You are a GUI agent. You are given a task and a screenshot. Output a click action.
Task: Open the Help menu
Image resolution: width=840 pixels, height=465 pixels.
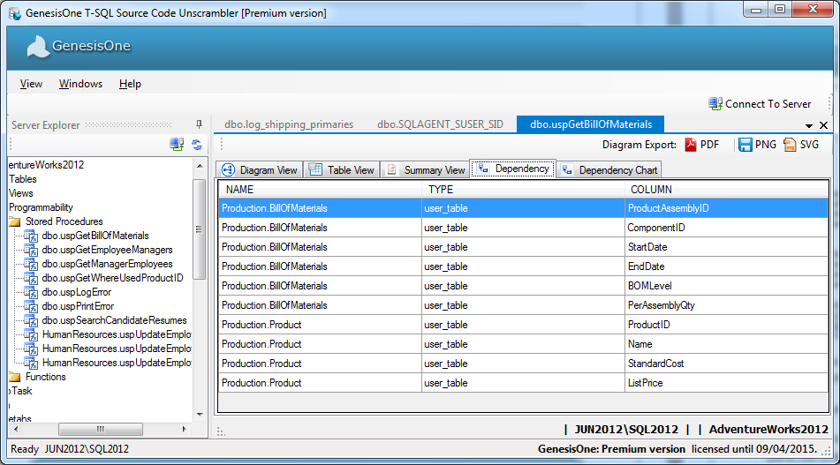click(130, 84)
